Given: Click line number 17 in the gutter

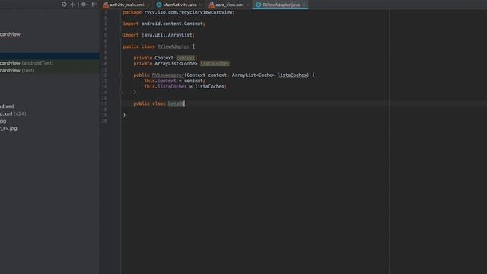Looking at the screenshot, I should tap(104, 104).
